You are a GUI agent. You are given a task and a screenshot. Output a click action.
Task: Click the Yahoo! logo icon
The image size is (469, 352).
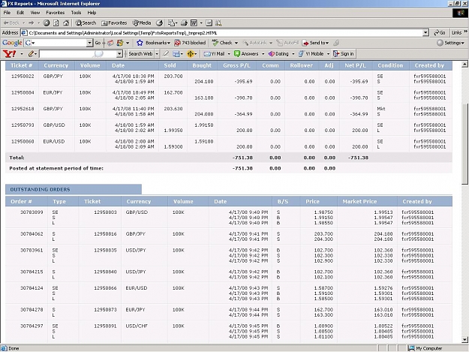pyautogui.click(x=9, y=54)
